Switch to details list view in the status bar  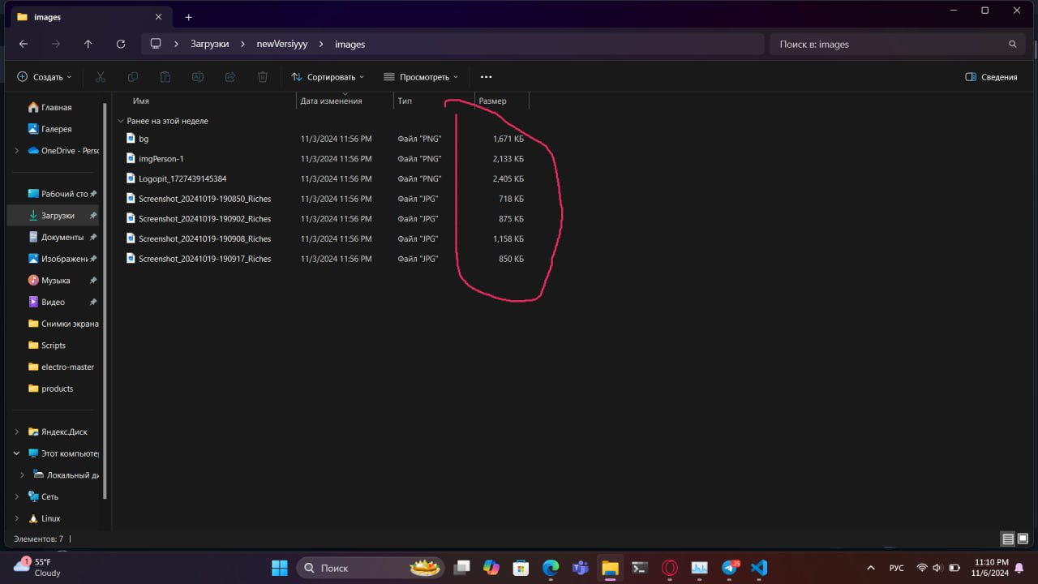pyautogui.click(x=1007, y=539)
